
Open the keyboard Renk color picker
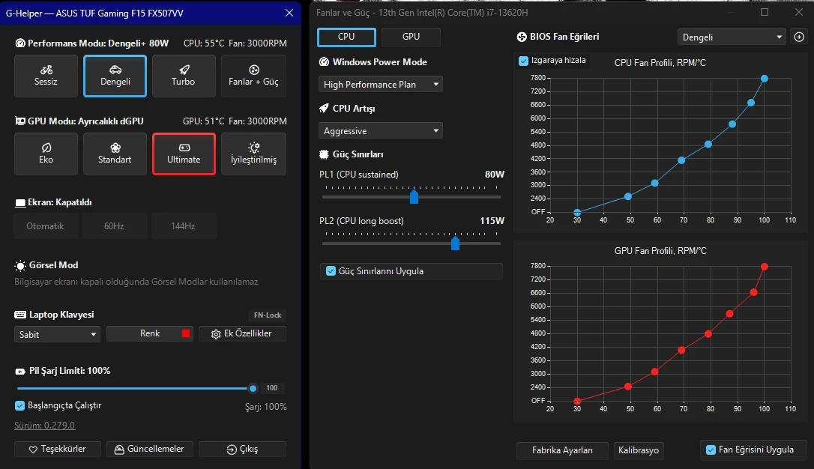point(149,333)
